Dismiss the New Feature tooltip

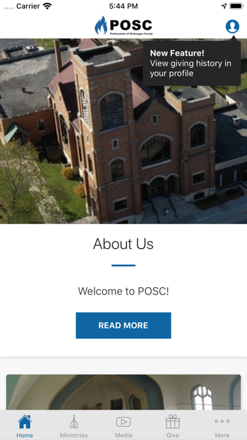tap(192, 63)
